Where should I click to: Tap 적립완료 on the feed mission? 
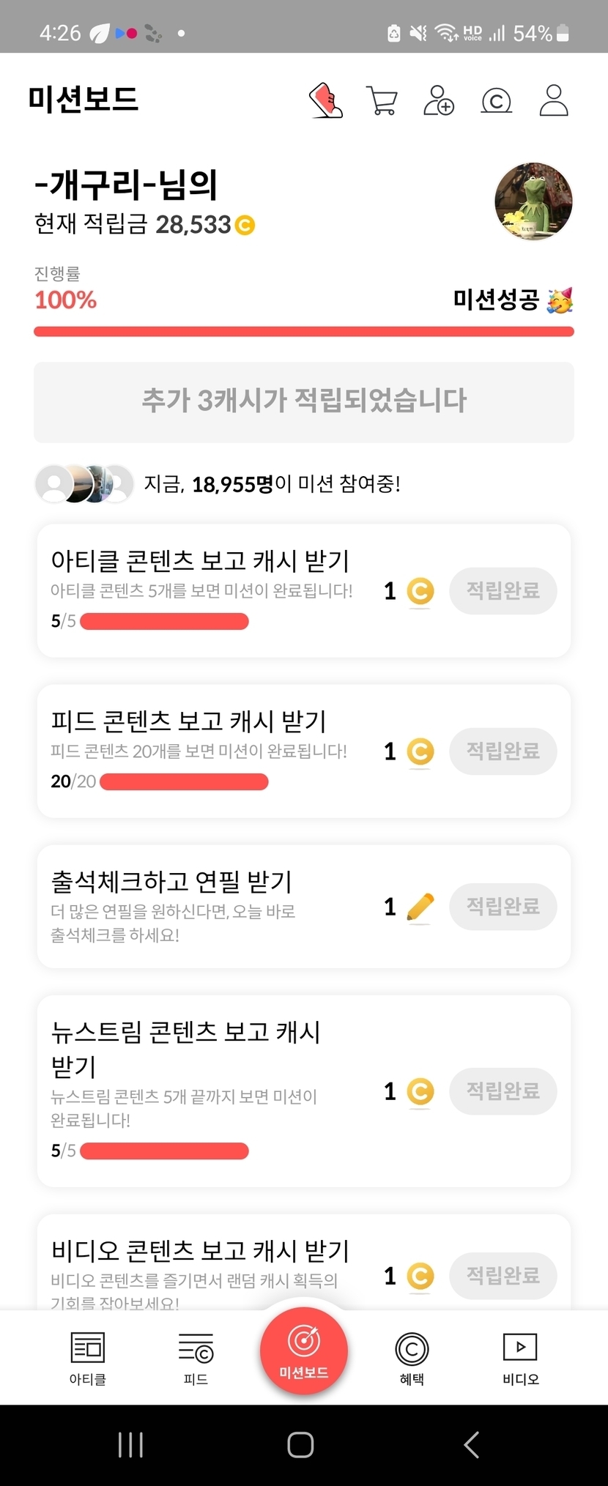(503, 751)
